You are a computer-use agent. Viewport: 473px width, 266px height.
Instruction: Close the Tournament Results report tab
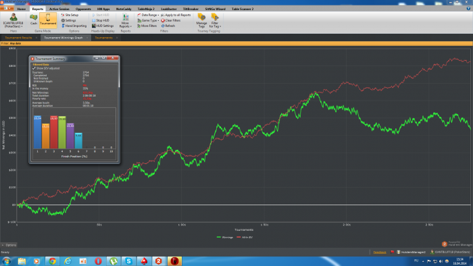[36, 38]
